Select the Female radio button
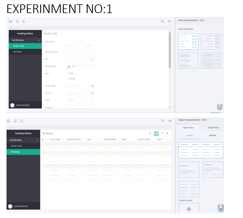The height and width of the screenshot is (218, 243). pos(67,78)
